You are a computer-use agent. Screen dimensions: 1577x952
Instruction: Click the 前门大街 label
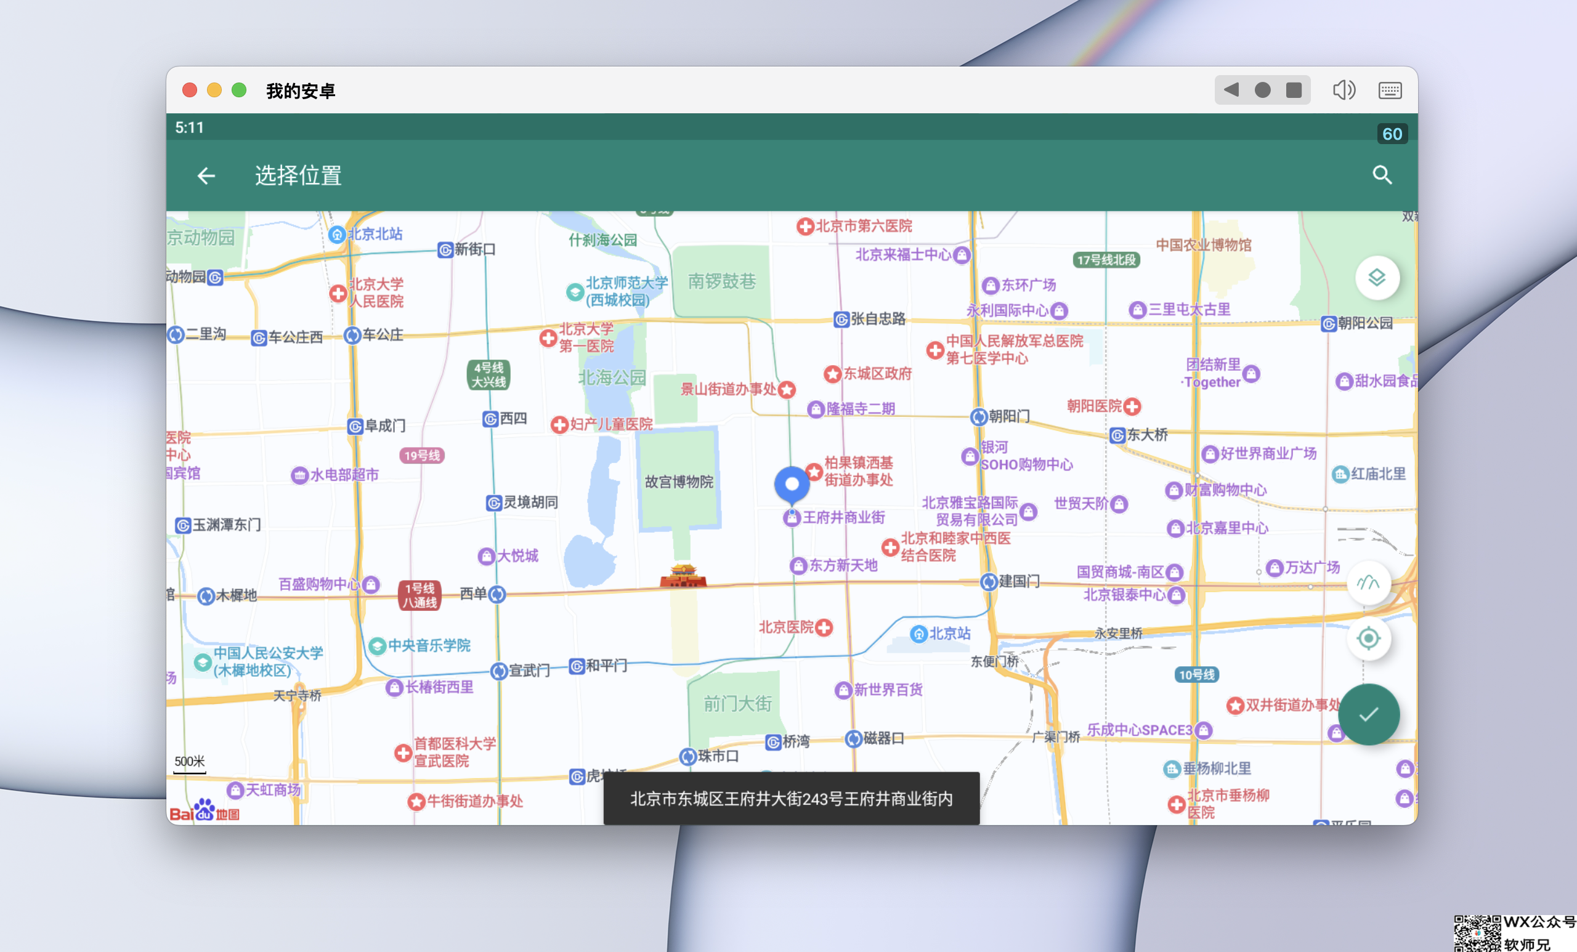[737, 704]
